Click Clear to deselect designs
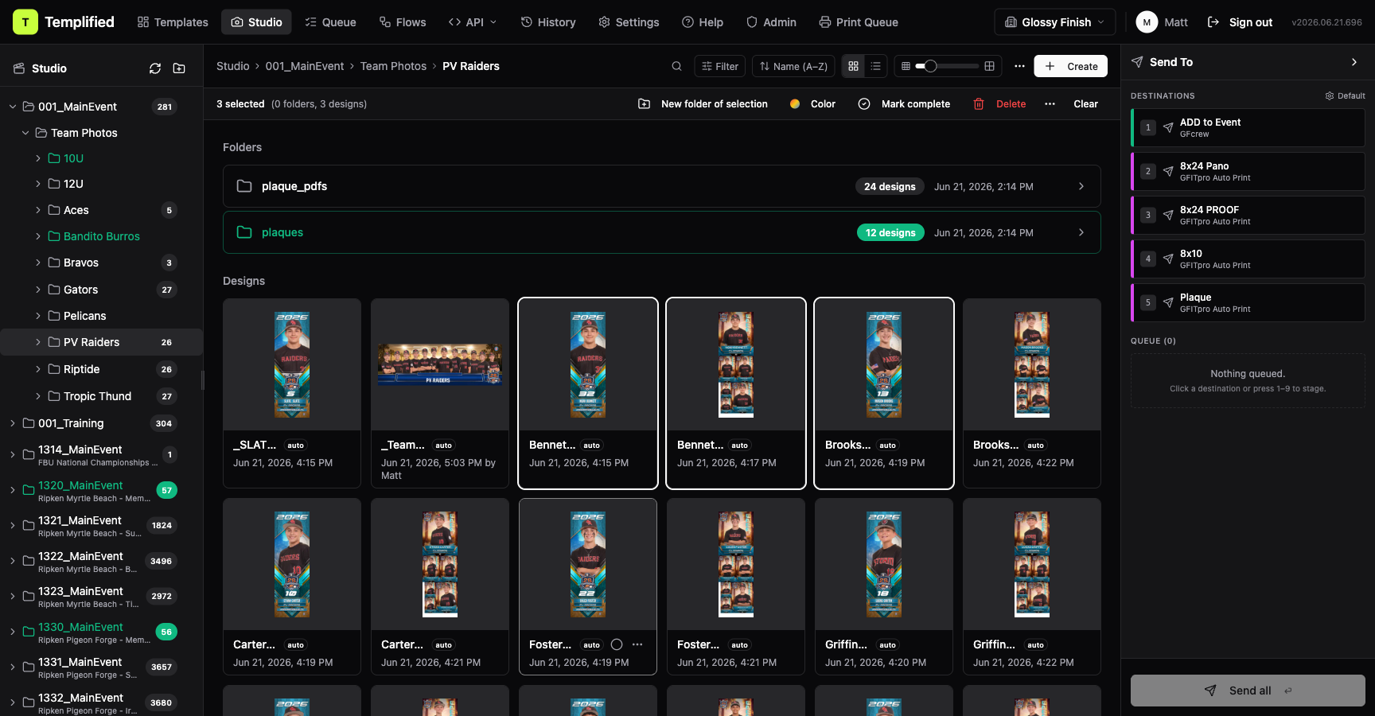 [x=1085, y=104]
